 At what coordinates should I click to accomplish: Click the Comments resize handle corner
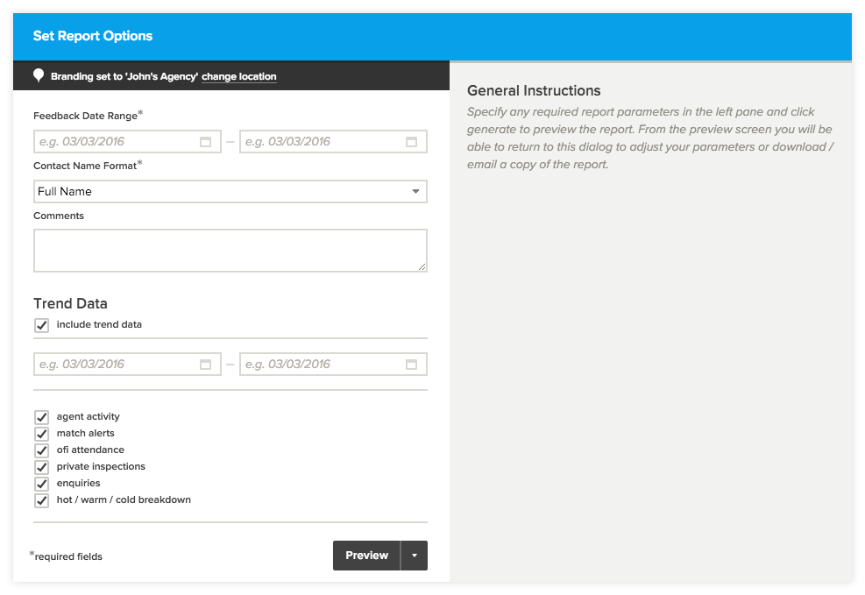[422, 267]
